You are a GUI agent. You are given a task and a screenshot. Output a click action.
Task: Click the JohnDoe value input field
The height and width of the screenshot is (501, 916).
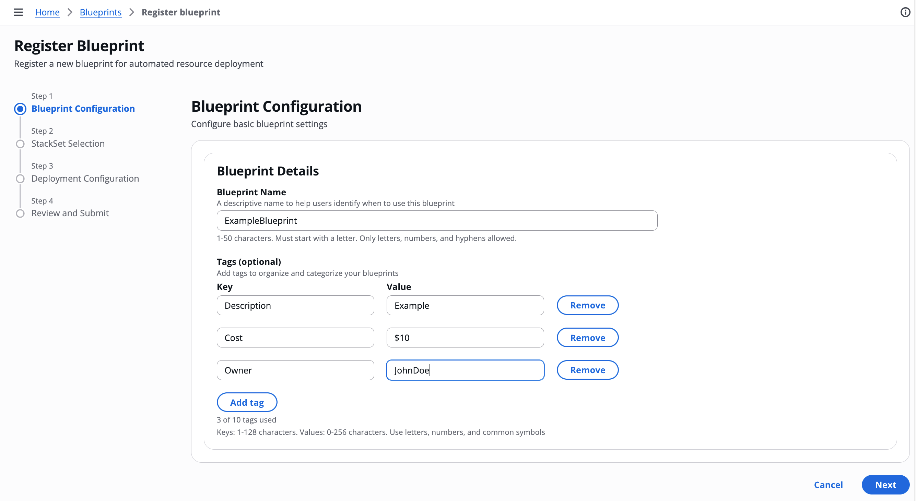click(465, 370)
